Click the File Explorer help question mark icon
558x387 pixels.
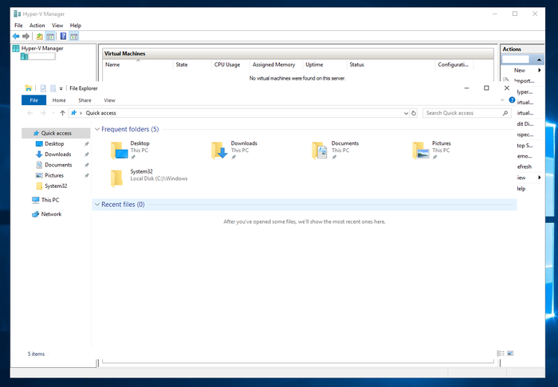[512, 100]
